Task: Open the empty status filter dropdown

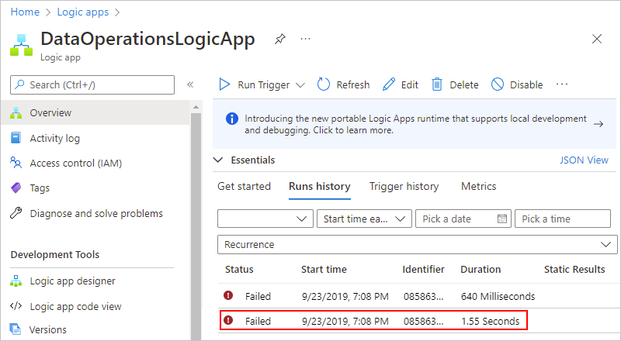Action: (x=265, y=219)
